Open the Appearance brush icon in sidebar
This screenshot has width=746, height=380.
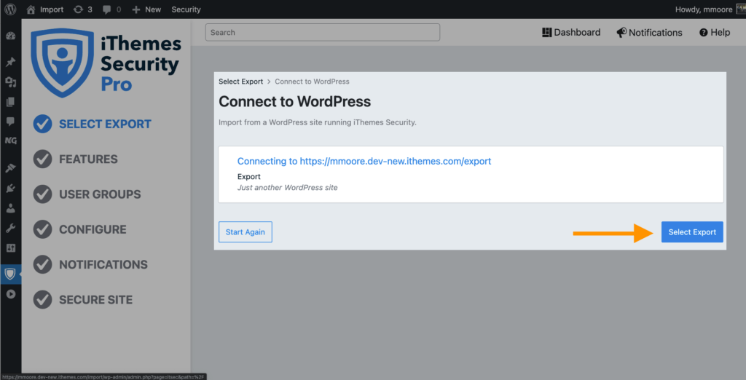[10, 168]
